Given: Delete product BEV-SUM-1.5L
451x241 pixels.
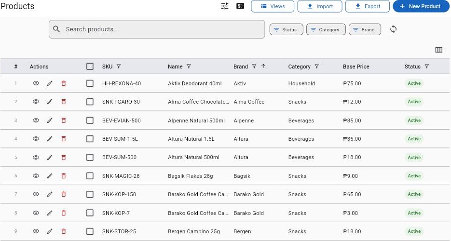Looking at the screenshot, I should click(64, 139).
